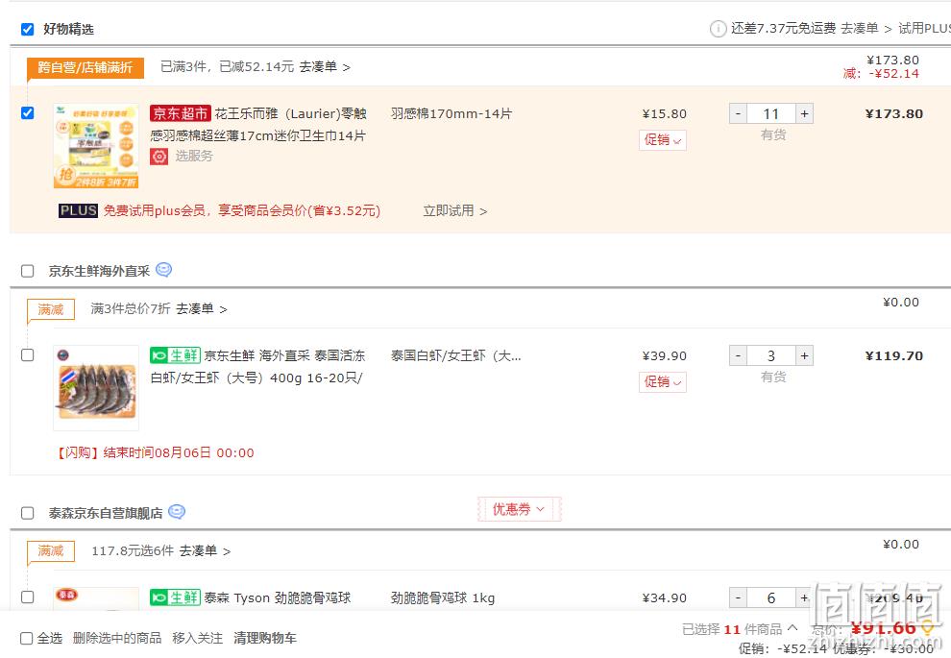The height and width of the screenshot is (658, 951).
Task: Open the 泰国活冻白虾 shrimp product title
Action: click(x=257, y=366)
